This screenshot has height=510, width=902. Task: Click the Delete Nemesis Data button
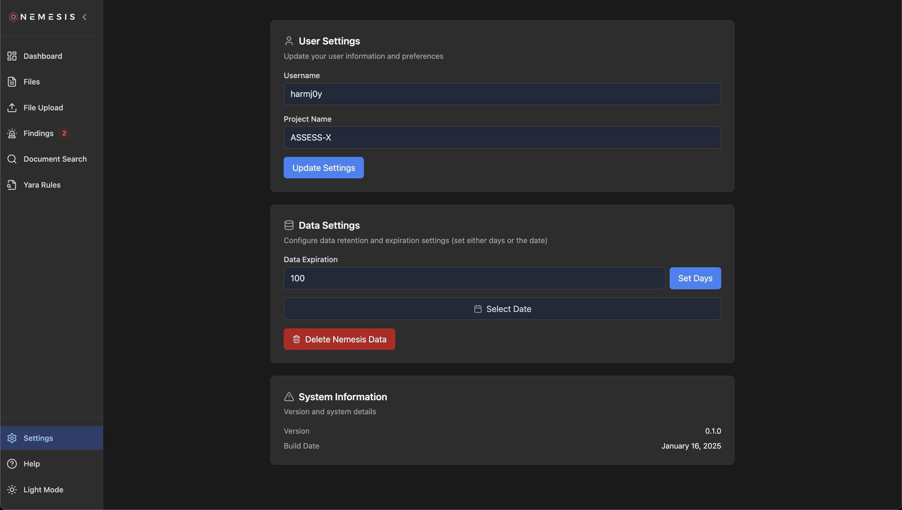click(339, 339)
